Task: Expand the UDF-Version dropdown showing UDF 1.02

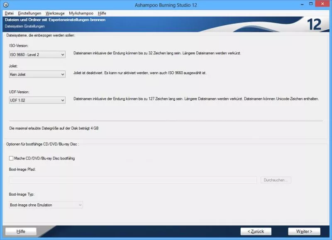Action: pyautogui.click(x=37, y=100)
